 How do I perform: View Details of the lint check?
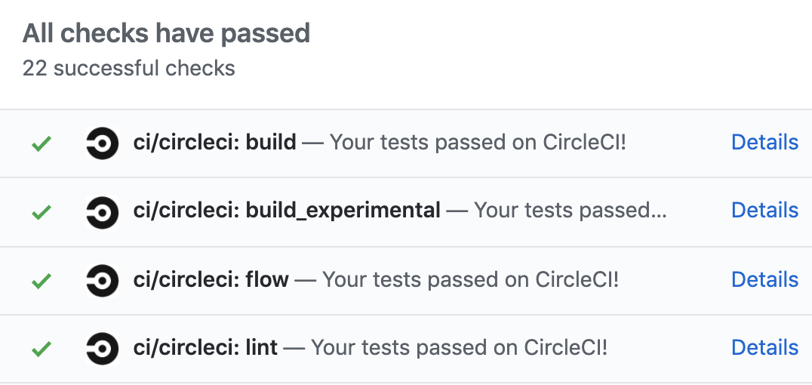tap(764, 347)
